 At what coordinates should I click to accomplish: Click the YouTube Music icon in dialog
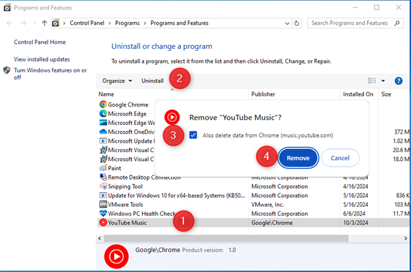pos(172,117)
